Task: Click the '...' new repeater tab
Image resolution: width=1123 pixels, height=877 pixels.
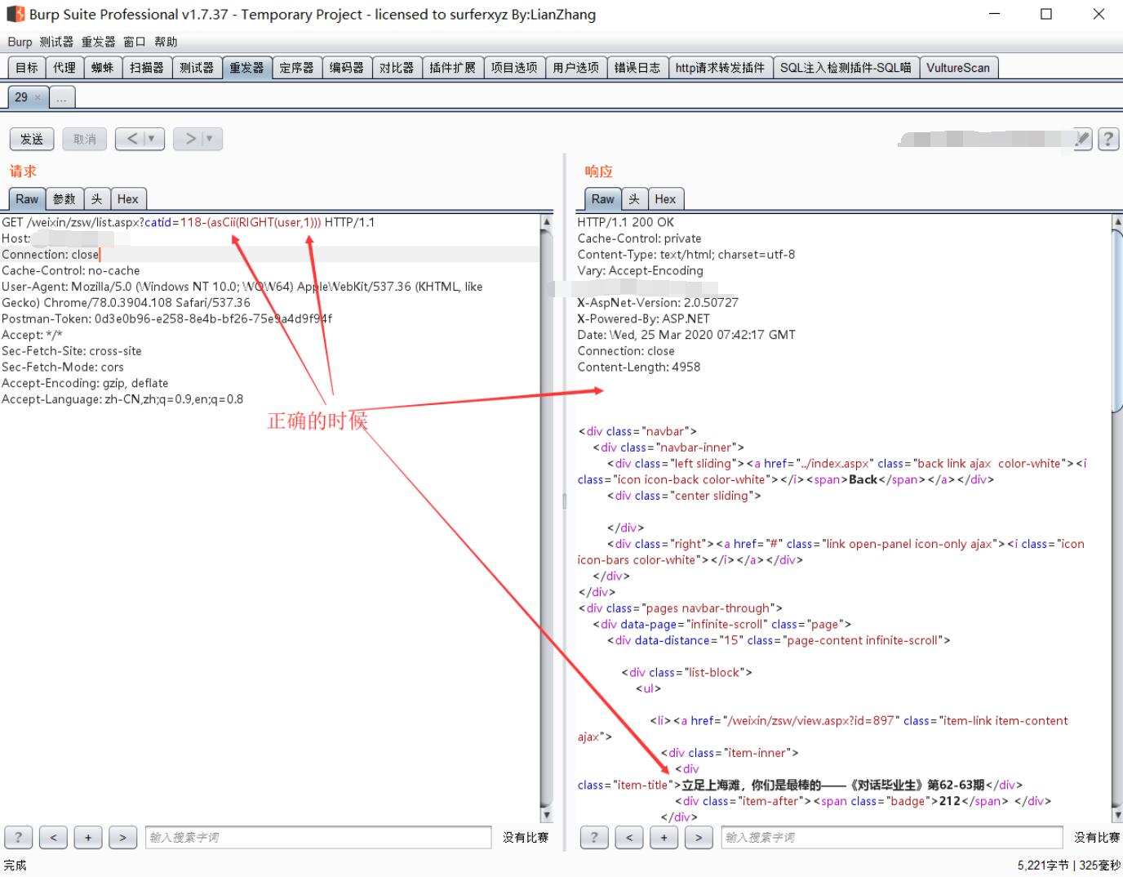Action: [x=62, y=98]
